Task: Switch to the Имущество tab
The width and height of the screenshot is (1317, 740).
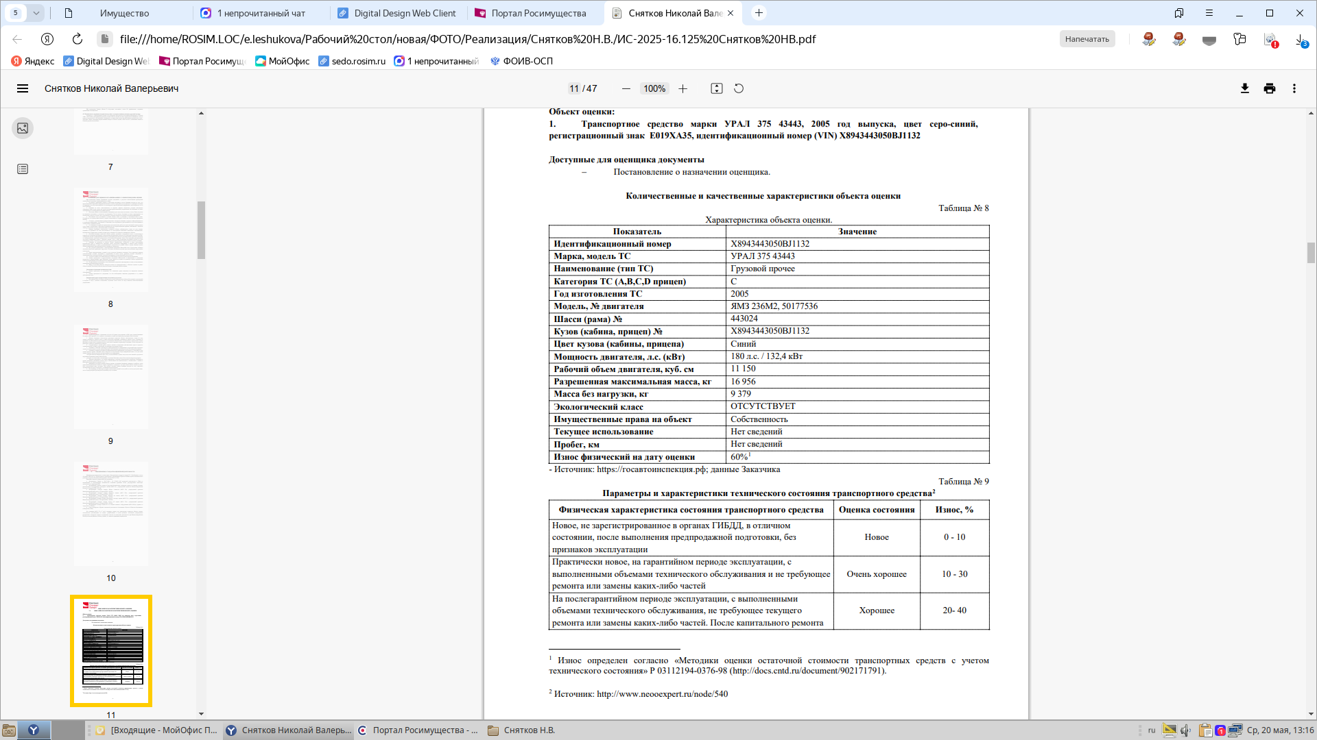Action: [x=124, y=13]
